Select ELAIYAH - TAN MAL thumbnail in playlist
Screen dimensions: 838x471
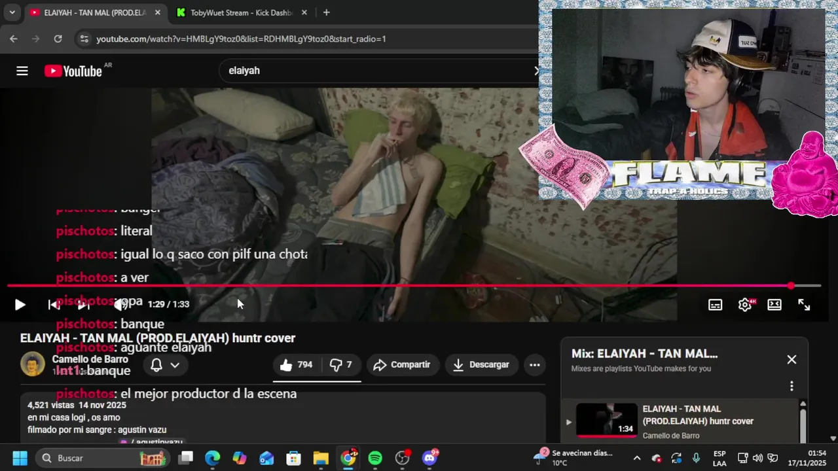click(x=606, y=420)
